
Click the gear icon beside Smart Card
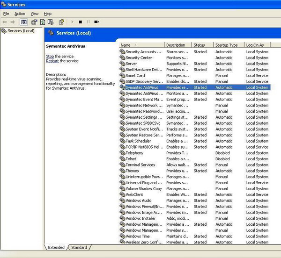[x=122, y=75]
